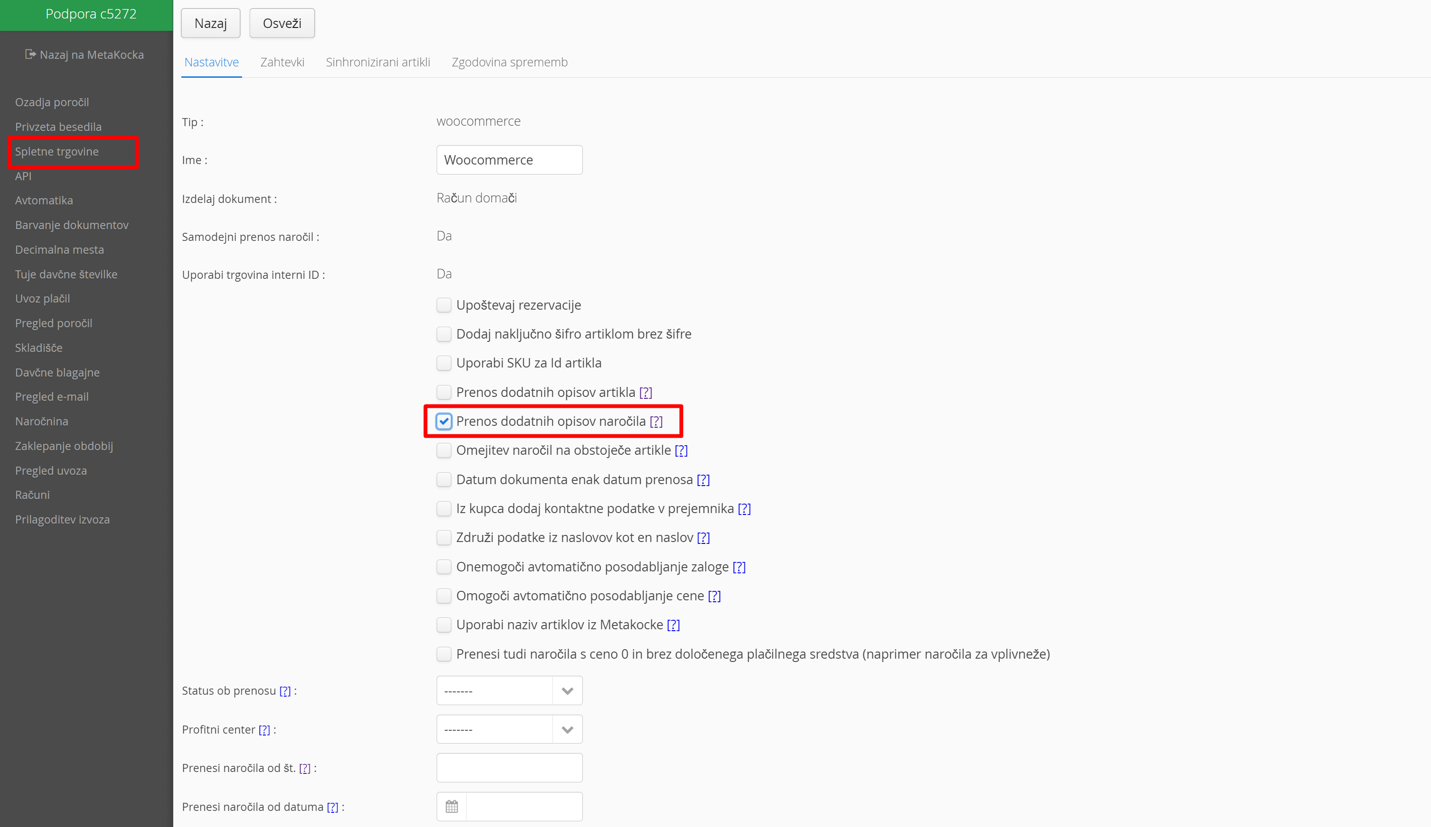The image size is (1431, 827).
Task: Switch to the Zahtevki tab
Action: coord(282,63)
